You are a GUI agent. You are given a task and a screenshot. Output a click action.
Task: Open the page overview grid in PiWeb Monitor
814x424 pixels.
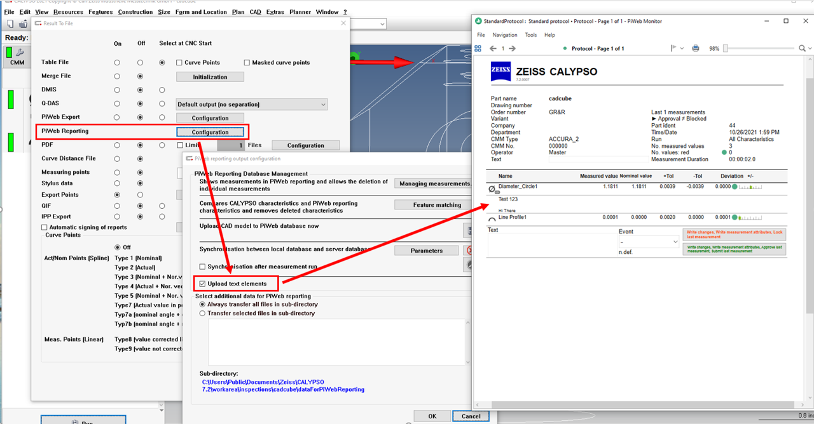[x=478, y=48]
